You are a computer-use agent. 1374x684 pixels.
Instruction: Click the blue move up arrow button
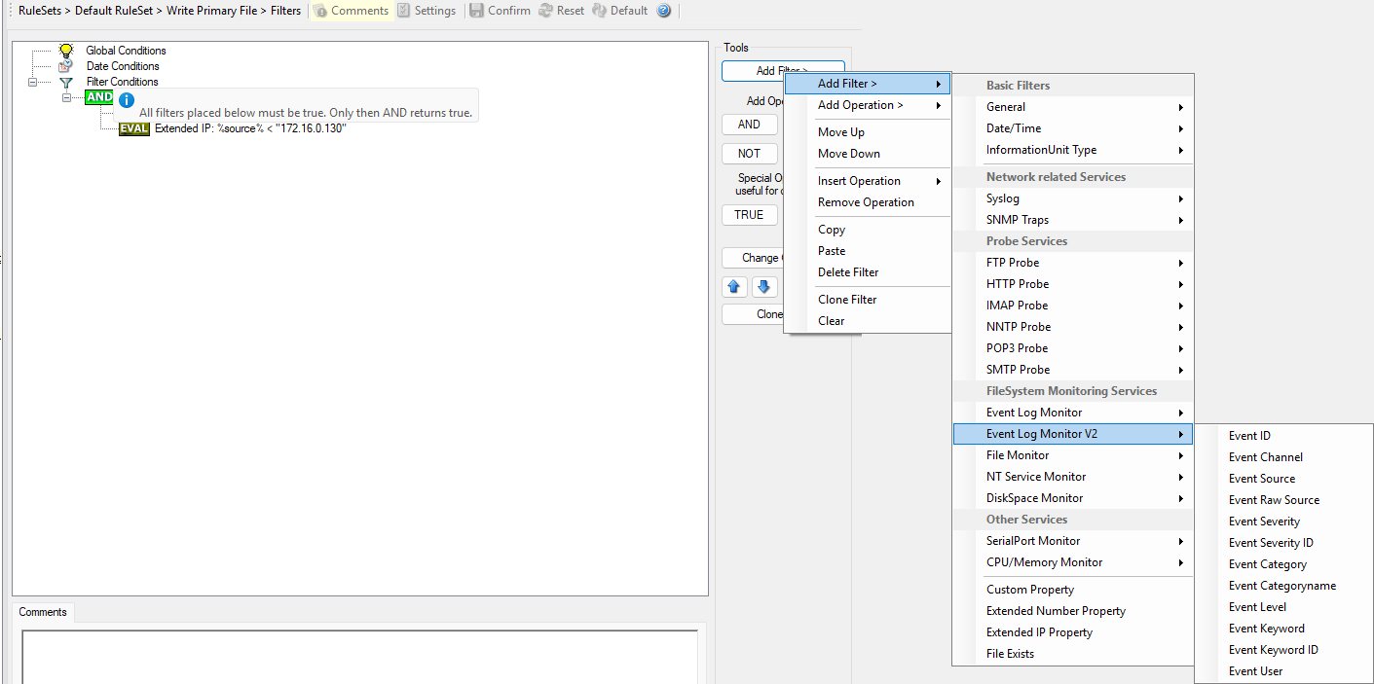(735, 287)
